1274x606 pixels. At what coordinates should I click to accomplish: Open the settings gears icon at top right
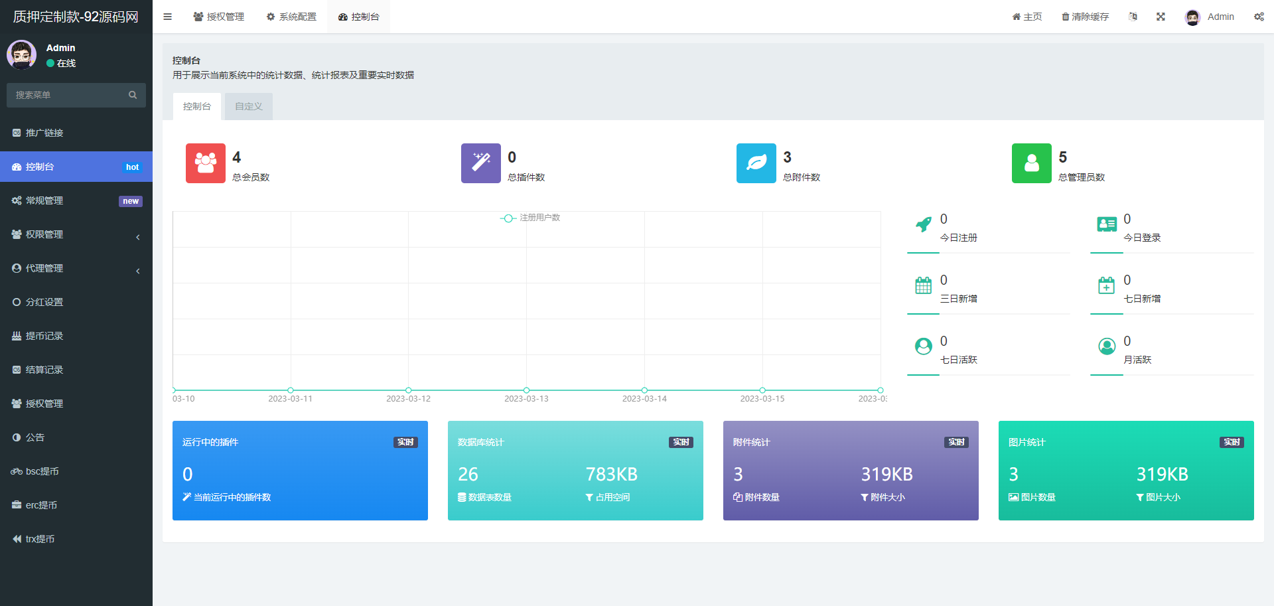tap(1258, 17)
